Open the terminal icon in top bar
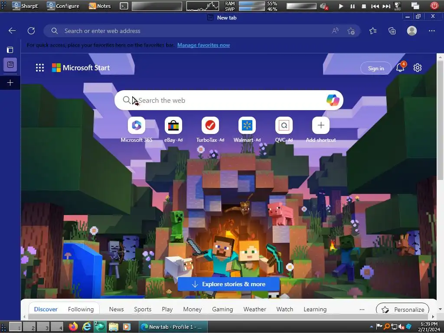The width and height of the screenshot is (444, 333). click(x=124, y=6)
